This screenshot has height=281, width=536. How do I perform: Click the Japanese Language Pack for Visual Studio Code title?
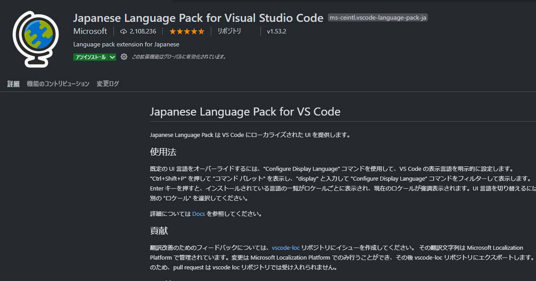pyautogui.click(x=198, y=18)
